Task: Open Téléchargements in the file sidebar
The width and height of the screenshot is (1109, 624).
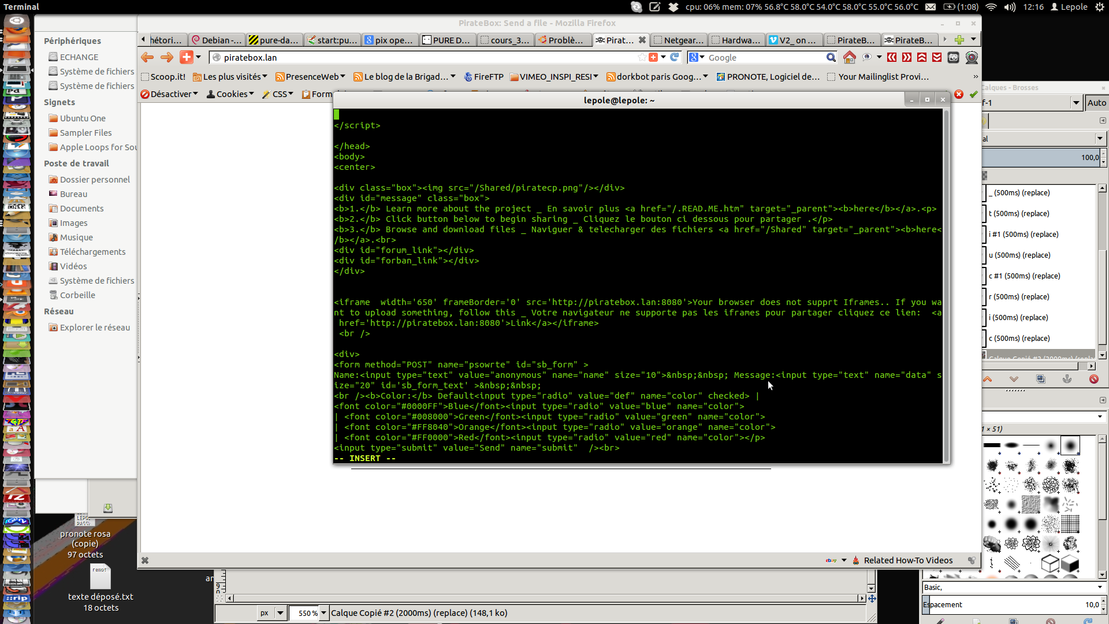Action: point(92,252)
